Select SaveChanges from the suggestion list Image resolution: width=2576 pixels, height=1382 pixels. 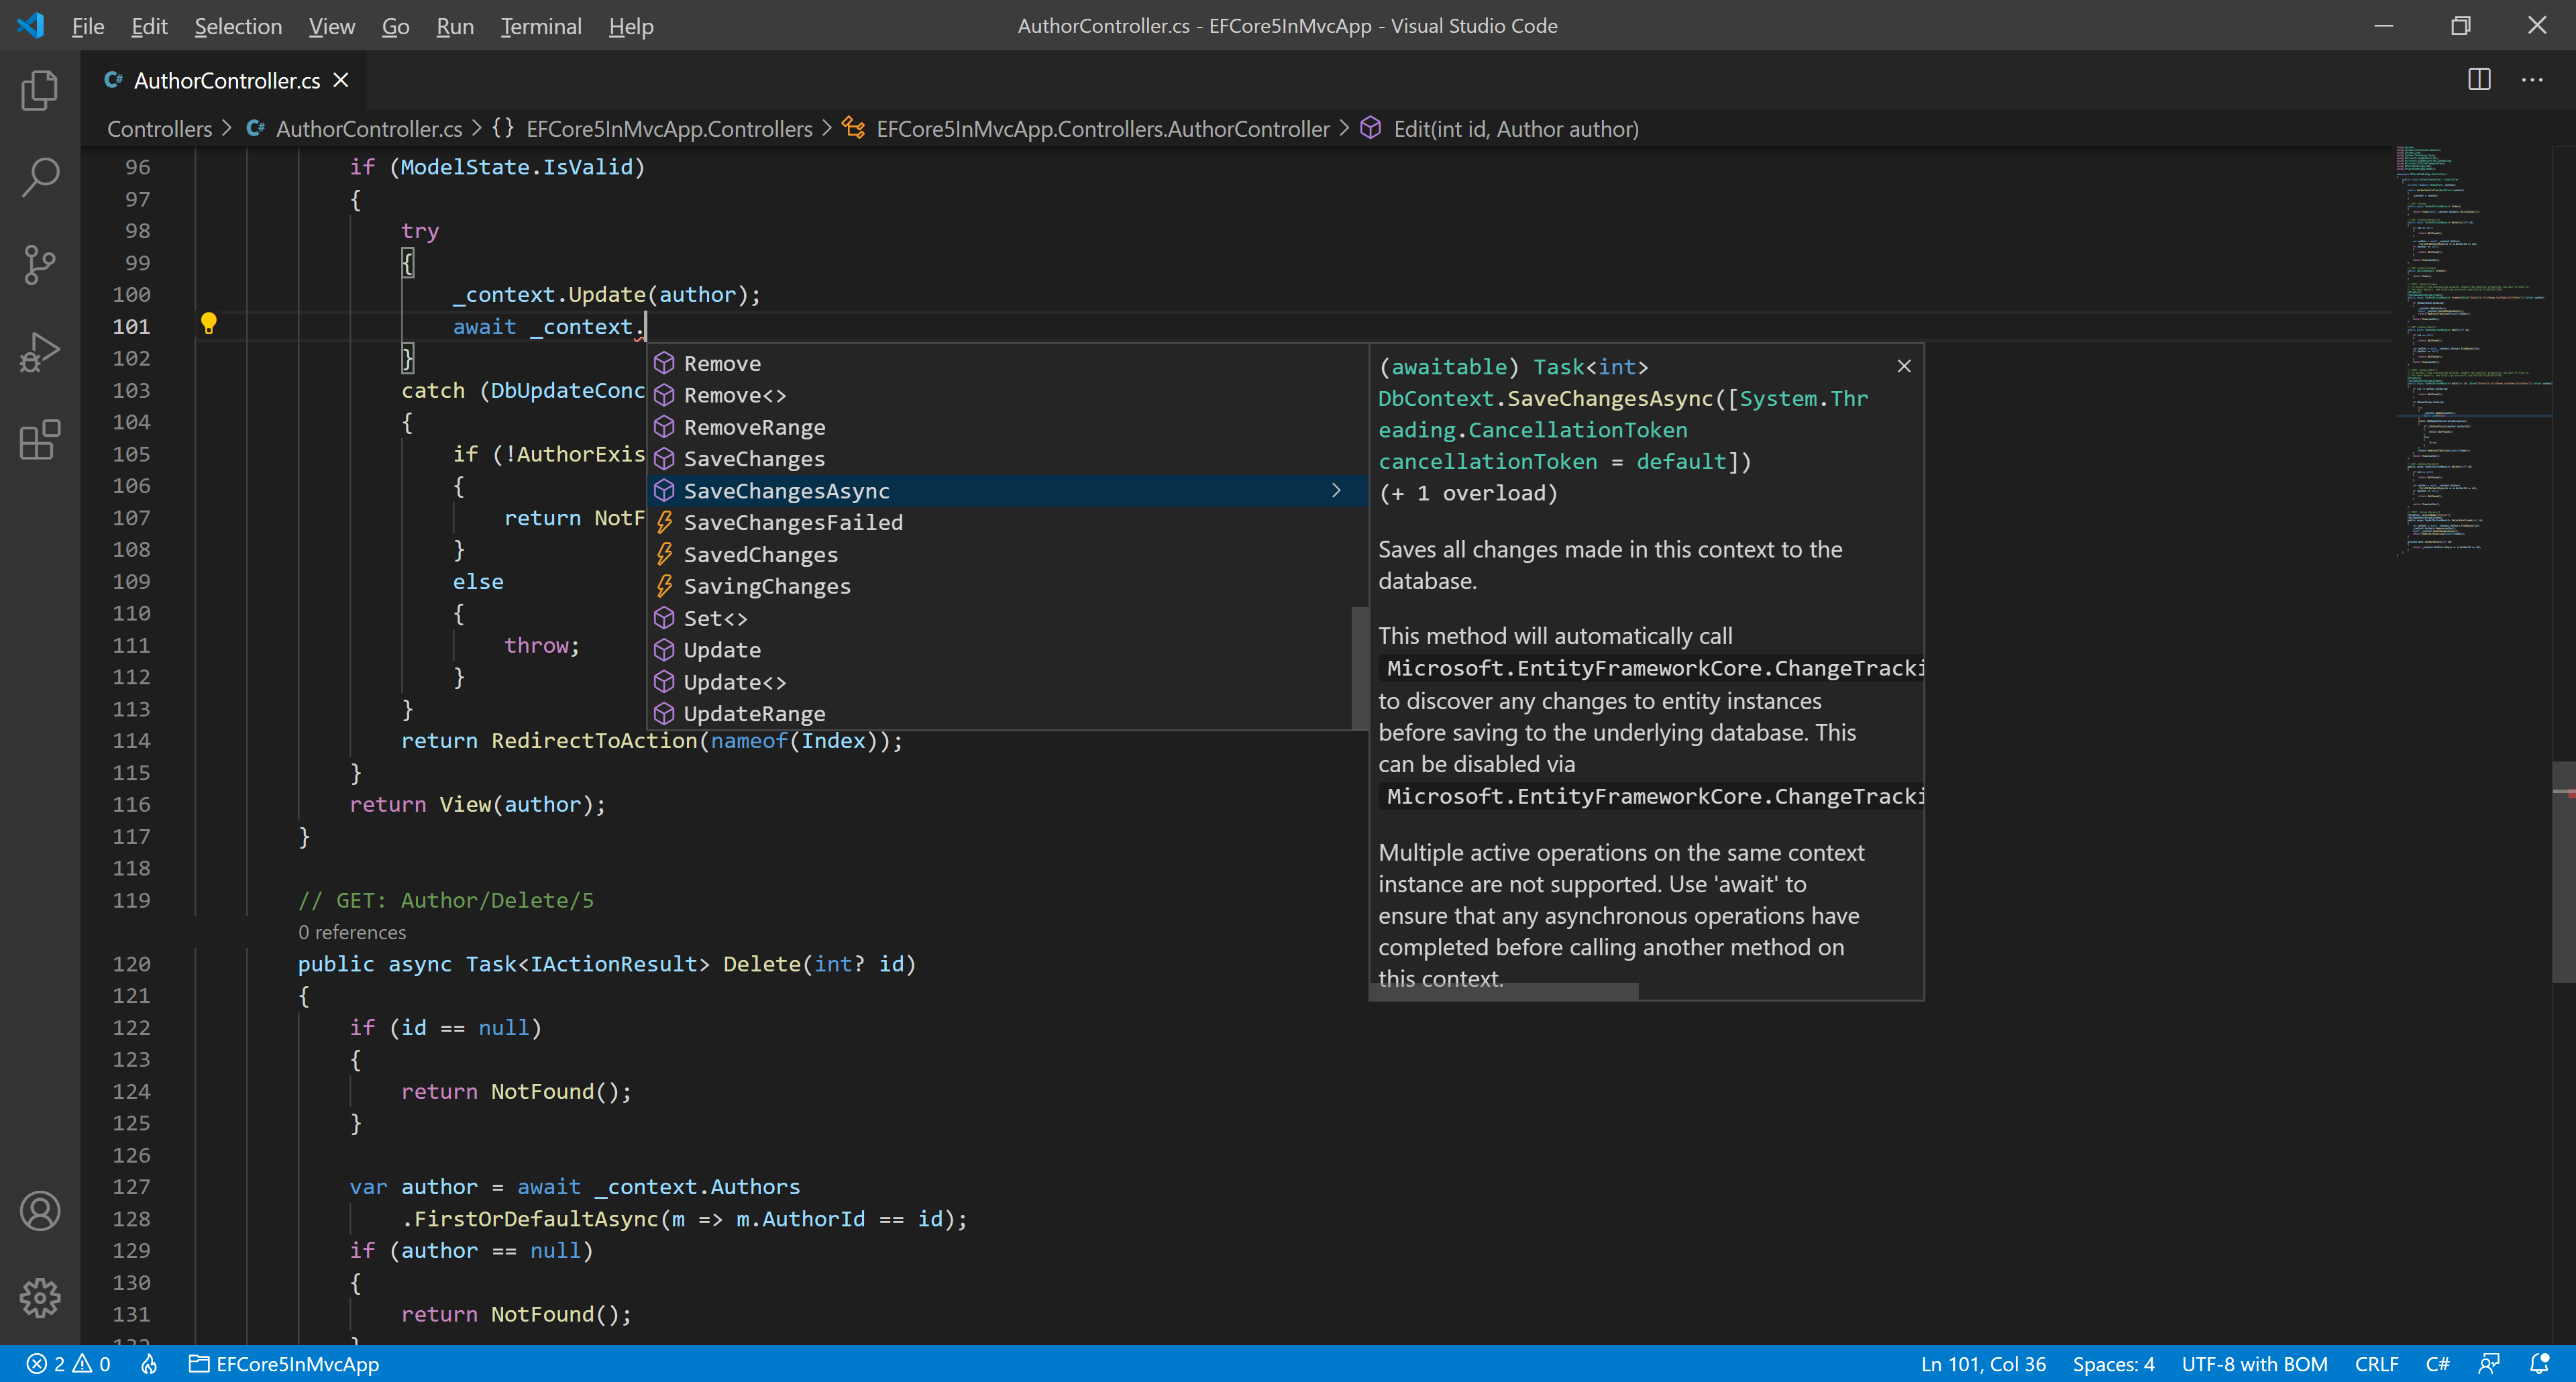754,459
